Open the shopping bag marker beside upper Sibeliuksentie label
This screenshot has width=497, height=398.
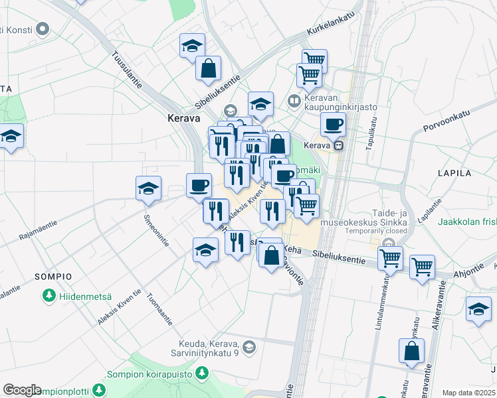click(208, 69)
